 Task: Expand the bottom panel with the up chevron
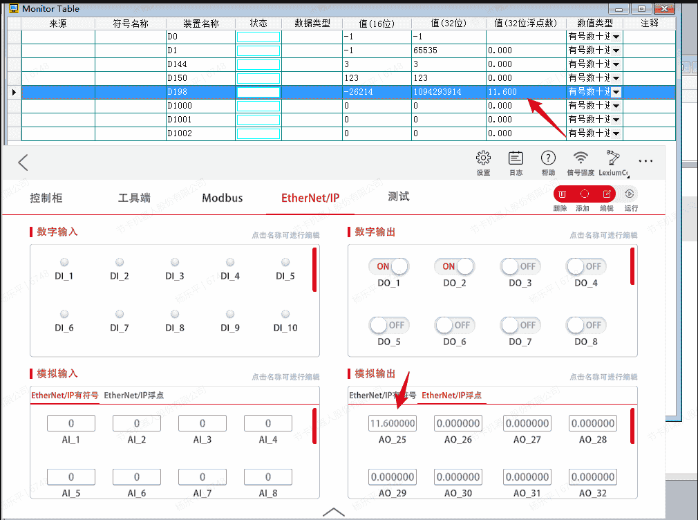[x=333, y=512]
